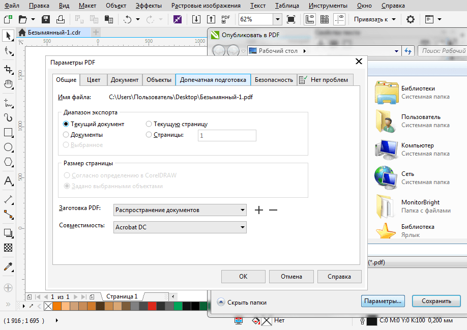Click the Publish to PDF toolbar icon
This screenshot has height=330, width=467.
pos(225,20)
